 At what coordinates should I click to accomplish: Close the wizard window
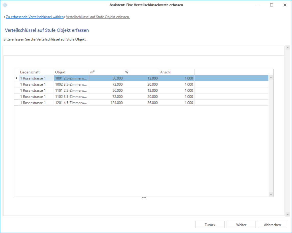[x=285, y=5]
